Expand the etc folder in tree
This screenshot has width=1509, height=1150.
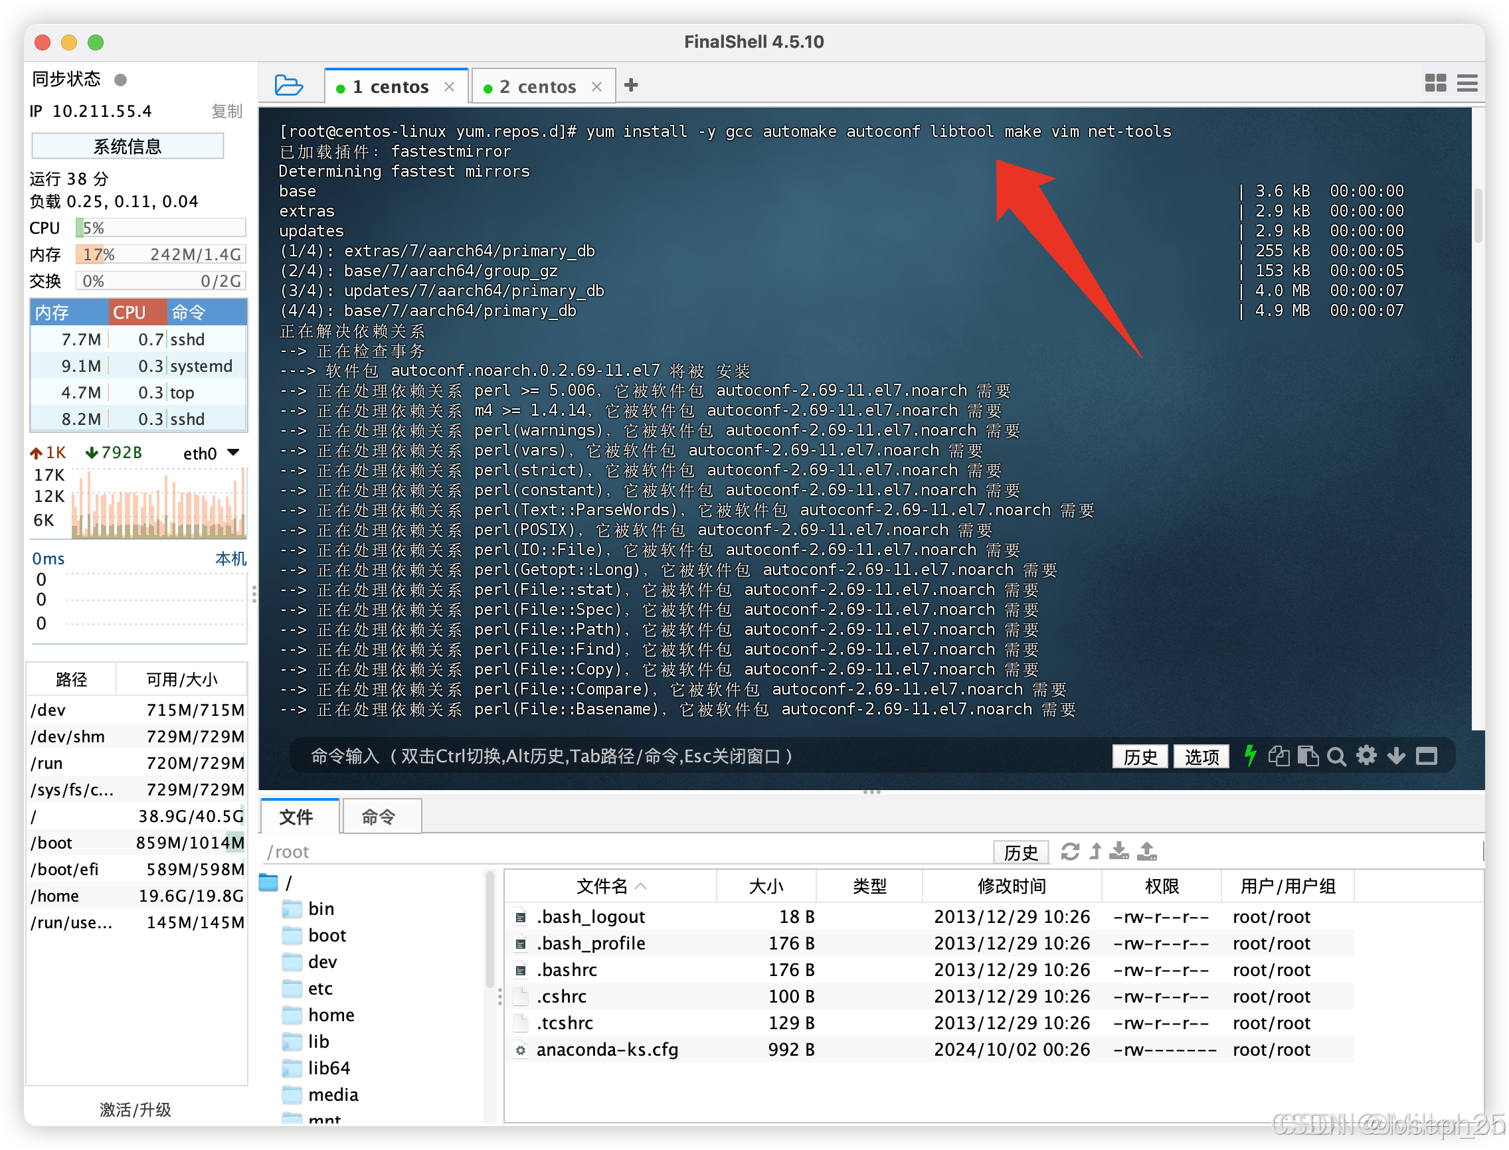coord(308,989)
